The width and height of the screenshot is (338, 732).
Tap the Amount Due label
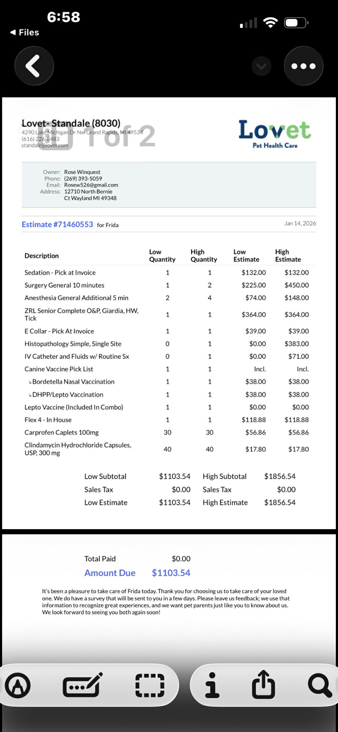coord(110,573)
